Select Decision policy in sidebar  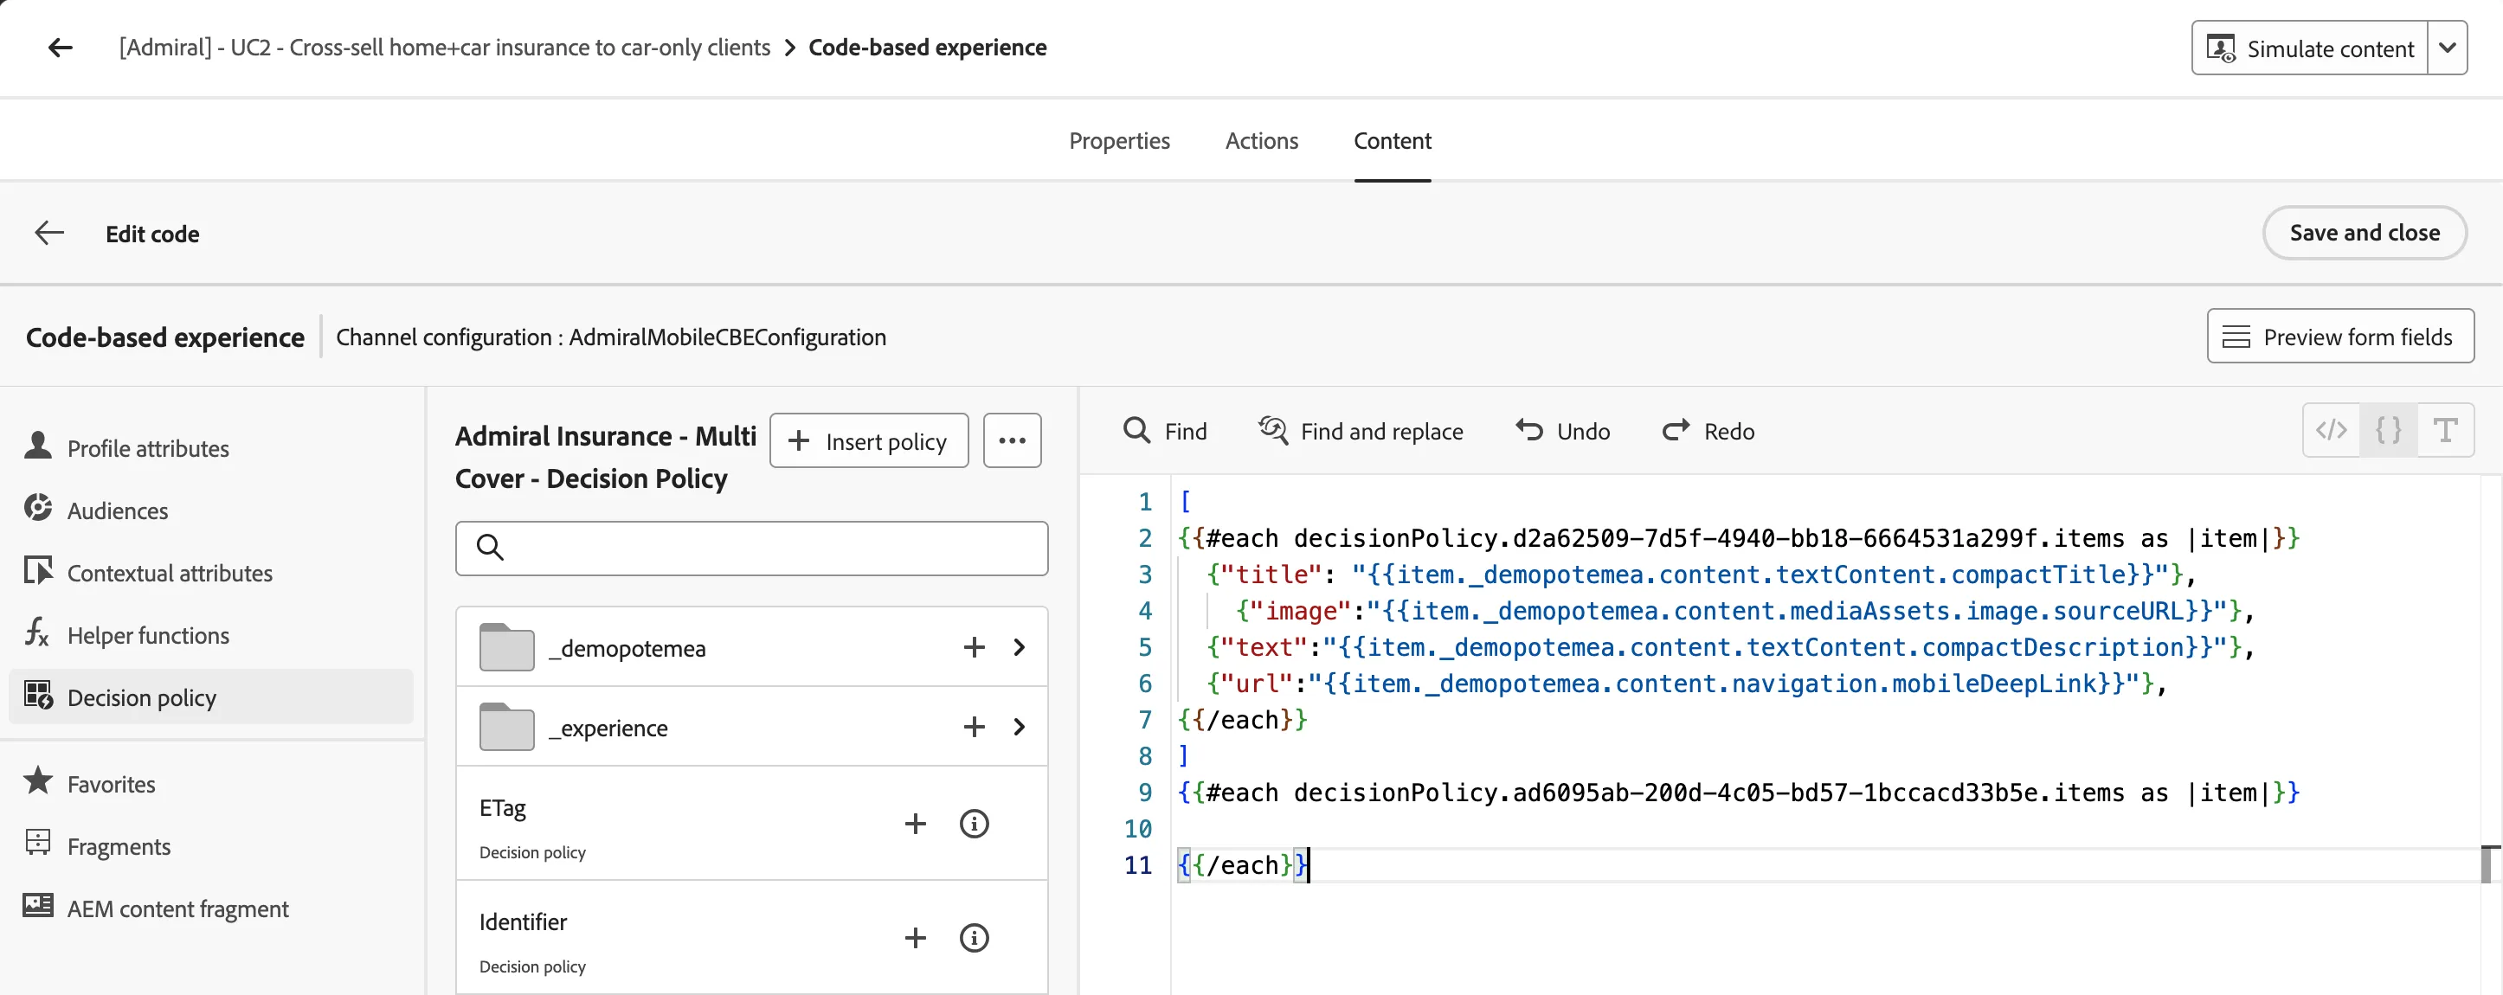coord(211,696)
